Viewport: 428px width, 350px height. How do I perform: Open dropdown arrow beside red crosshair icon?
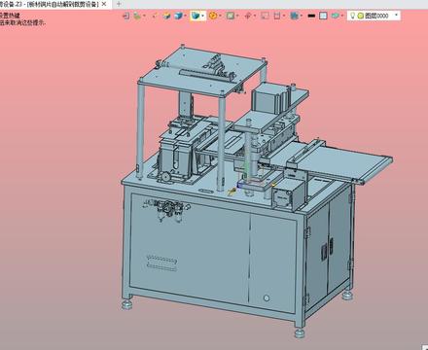(255, 16)
